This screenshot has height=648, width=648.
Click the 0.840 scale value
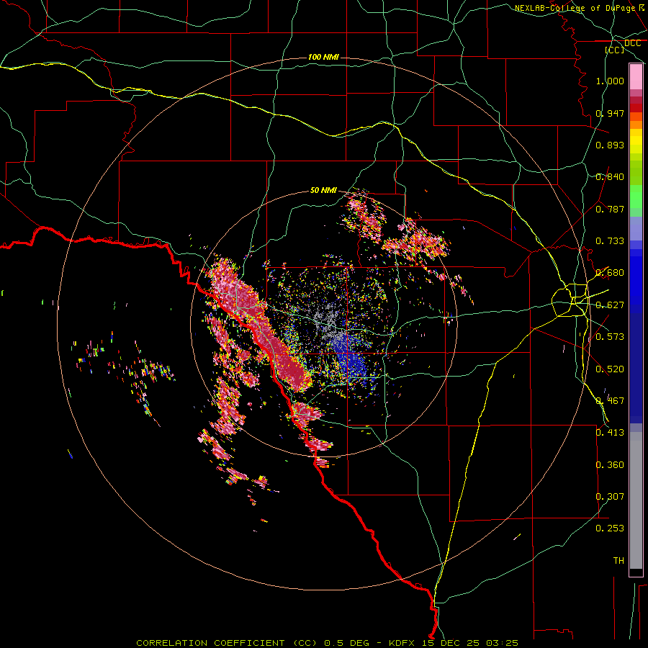[610, 177]
